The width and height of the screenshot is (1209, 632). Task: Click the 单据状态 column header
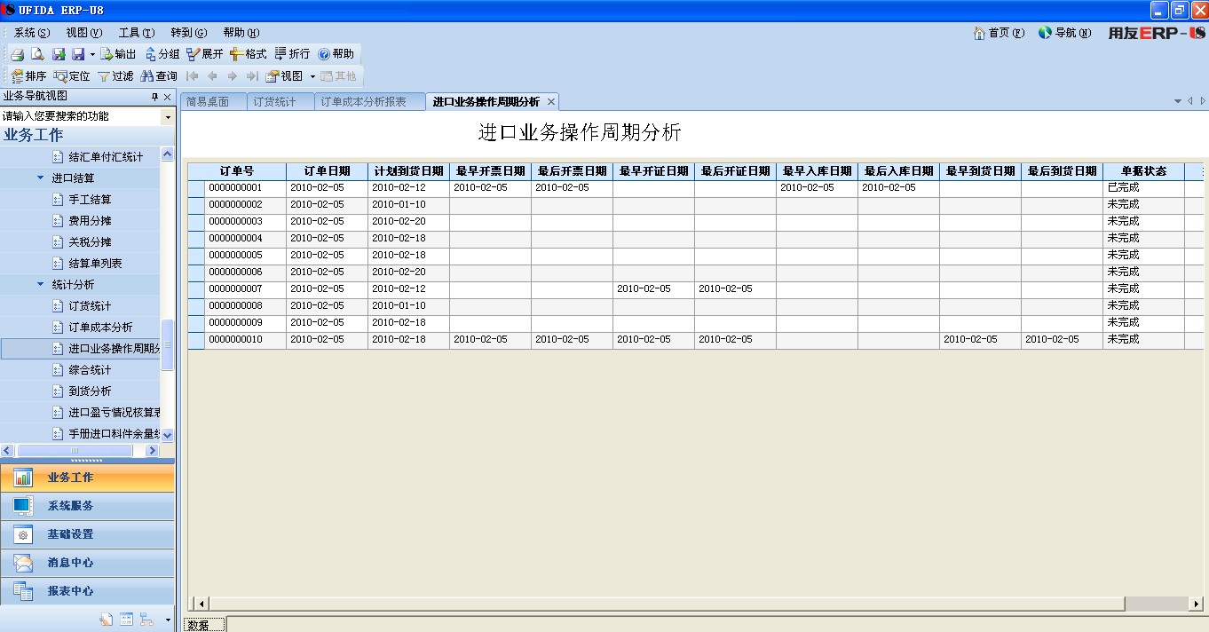coord(1143,171)
